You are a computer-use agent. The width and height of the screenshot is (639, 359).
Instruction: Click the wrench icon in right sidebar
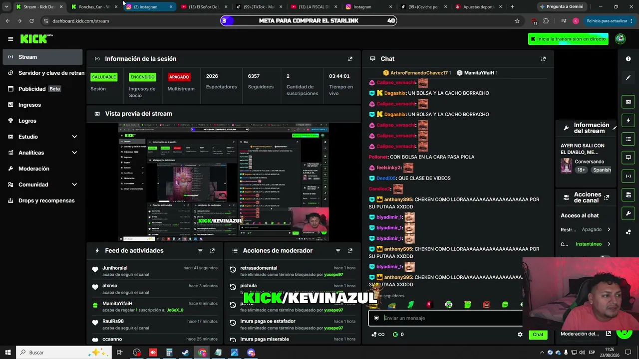tap(628, 213)
